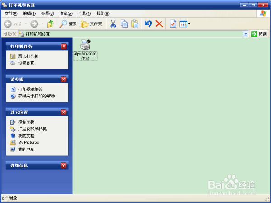
Task: Click the troubleshooting question-mark page icon
Action: pyautogui.click(x=13, y=89)
